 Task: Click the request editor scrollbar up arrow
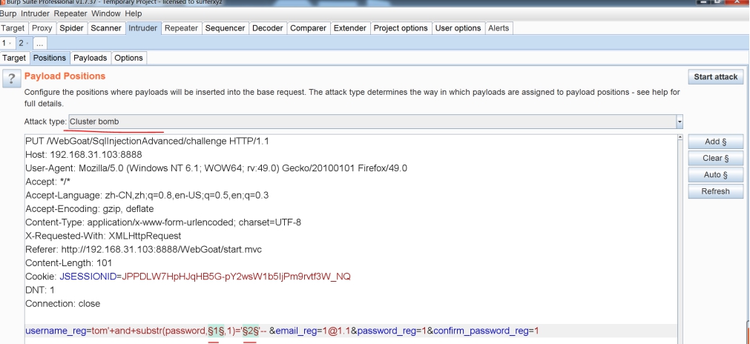[x=680, y=138]
